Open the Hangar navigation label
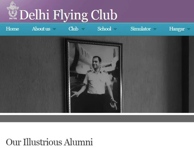 click(177, 29)
